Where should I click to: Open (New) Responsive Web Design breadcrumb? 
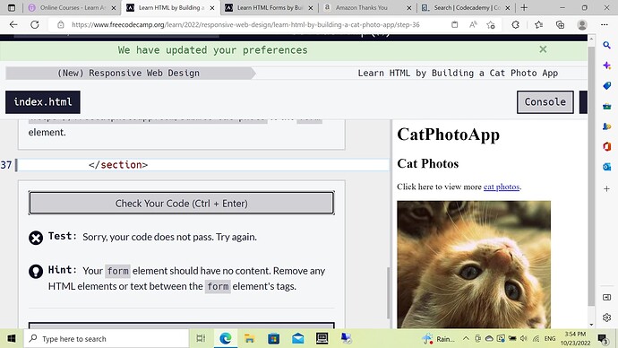[x=128, y=73]
